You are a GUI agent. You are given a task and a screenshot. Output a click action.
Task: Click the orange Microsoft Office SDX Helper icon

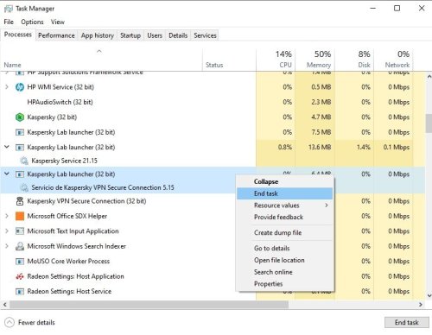click(20, 216)
